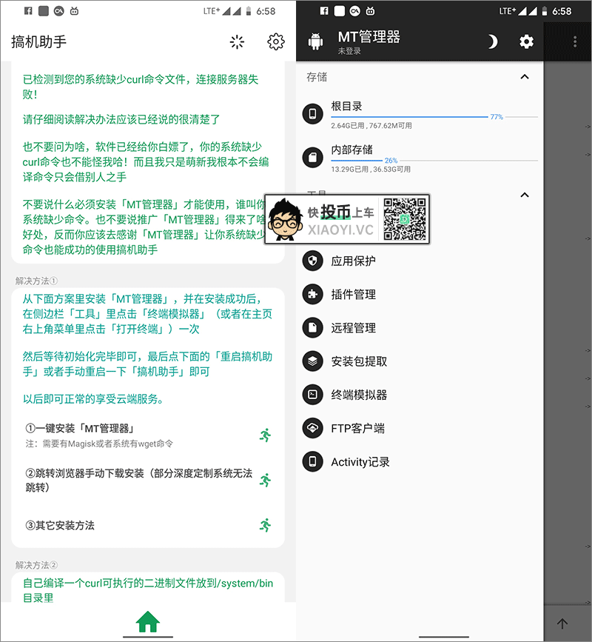Open 内部存储 storage entry
This screenshot has height=642, width=592.
[x=420, y=158]
